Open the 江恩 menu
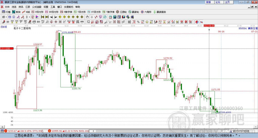 click(x=28, y=7)
